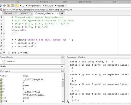Select variable b in Workspace
This screenshot has width=131, height=105.
coord(3,92)
